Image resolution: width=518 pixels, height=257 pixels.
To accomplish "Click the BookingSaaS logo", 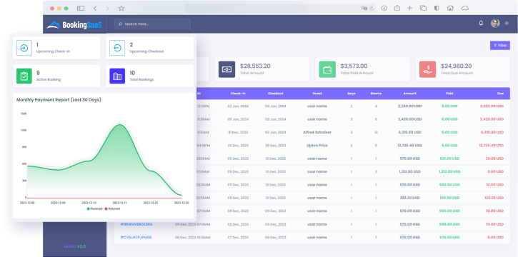I will 74,25.
